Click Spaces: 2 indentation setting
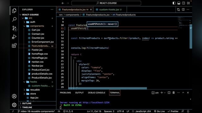Viewport: 202px width, 113px height. pyautogui.click(x=109, y=111)
